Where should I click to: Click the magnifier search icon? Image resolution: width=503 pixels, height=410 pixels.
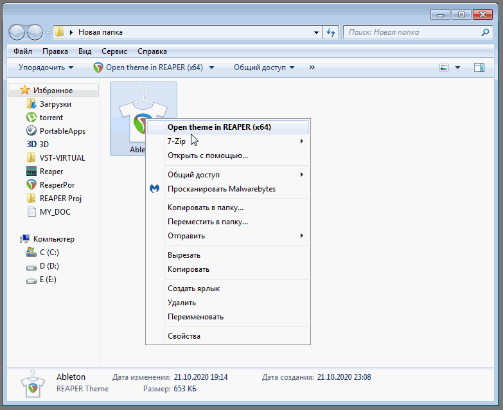pos(486,32)
